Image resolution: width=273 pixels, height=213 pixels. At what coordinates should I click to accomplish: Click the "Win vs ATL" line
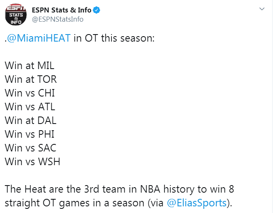click(30, 106)
